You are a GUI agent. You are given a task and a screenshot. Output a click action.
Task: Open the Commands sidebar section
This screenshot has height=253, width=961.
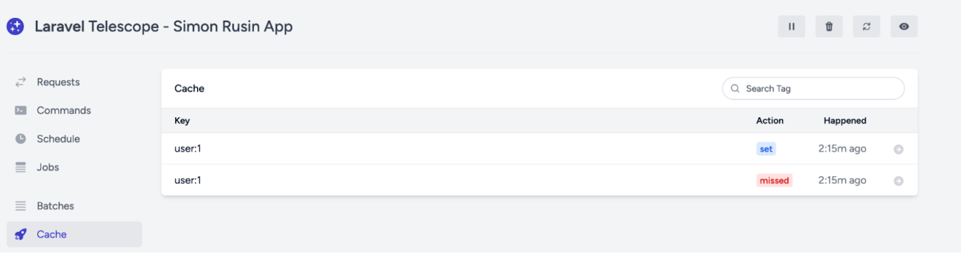64,110
